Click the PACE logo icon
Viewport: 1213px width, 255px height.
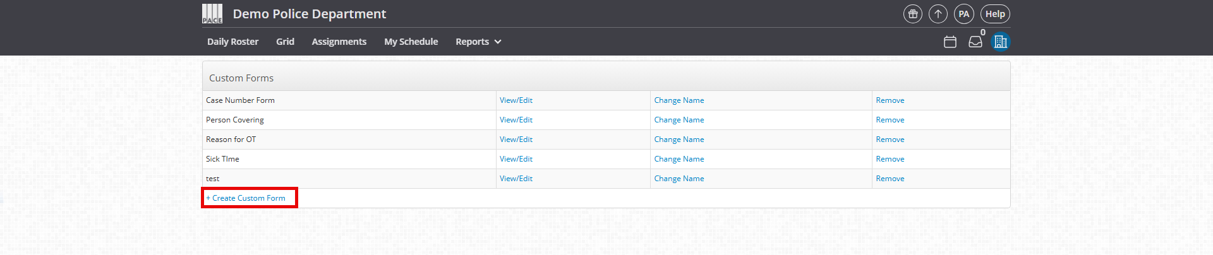tap(212, 14)
